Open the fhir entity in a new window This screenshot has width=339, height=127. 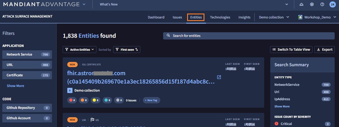click(x=219, y=77)
